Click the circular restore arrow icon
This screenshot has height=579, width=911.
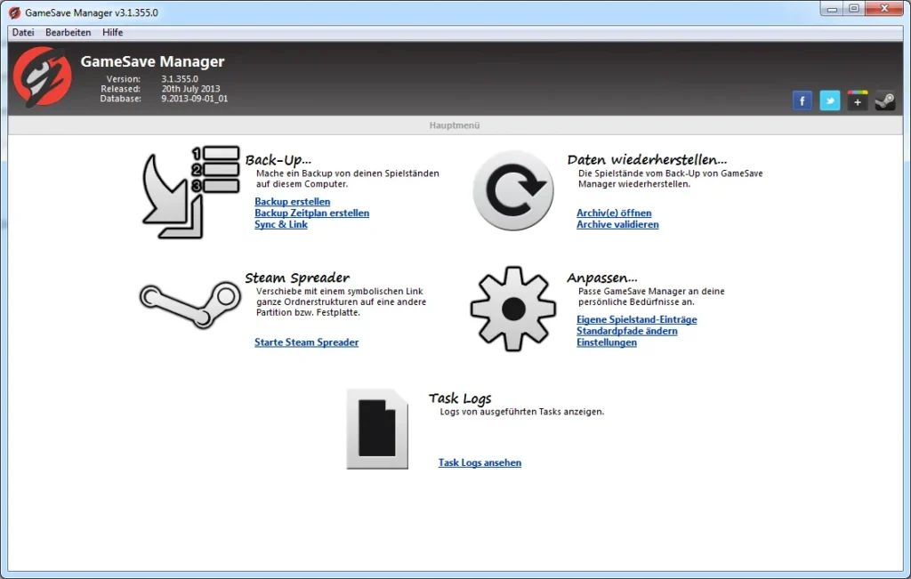[x=513, y=190]
